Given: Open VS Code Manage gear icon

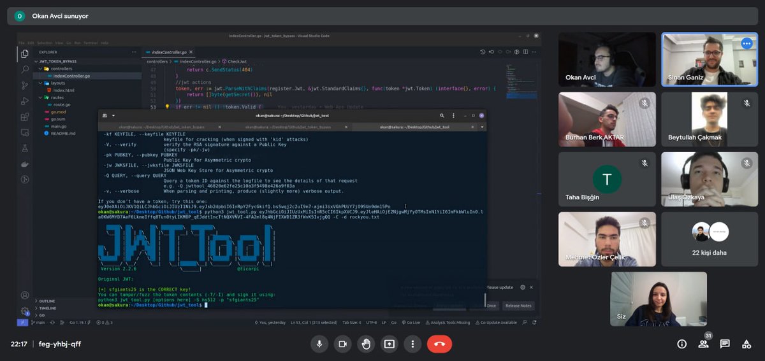Looking at the screenshot, I should (25, 311).
